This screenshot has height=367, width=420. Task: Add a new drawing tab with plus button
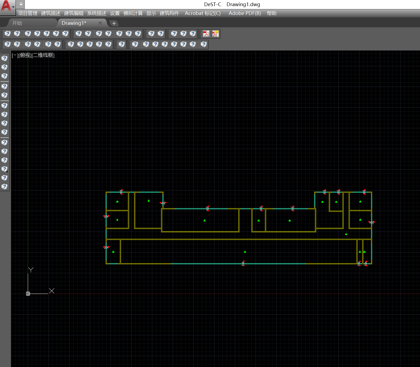pos(114,23)
